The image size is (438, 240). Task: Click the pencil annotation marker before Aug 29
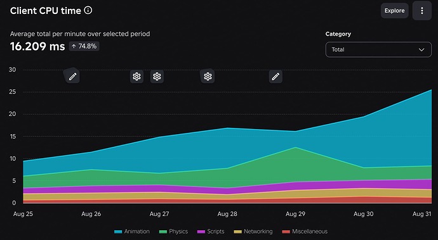(x=275, y=77)
